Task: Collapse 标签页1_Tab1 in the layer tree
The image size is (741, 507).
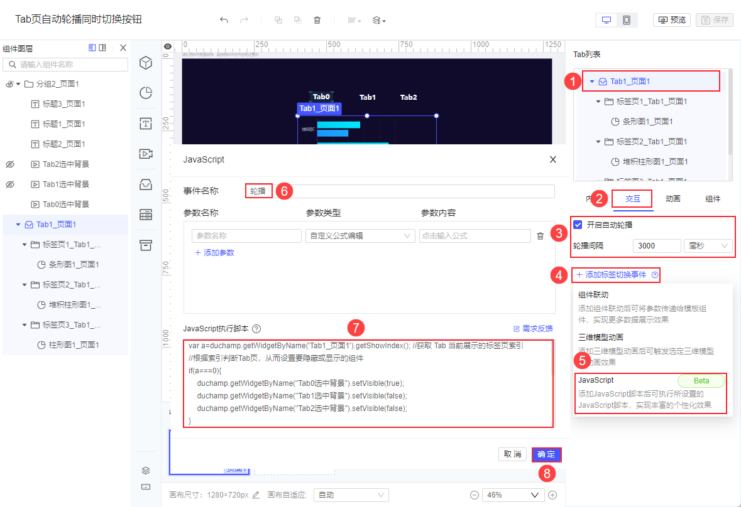Action: click(x=25, y=245)
